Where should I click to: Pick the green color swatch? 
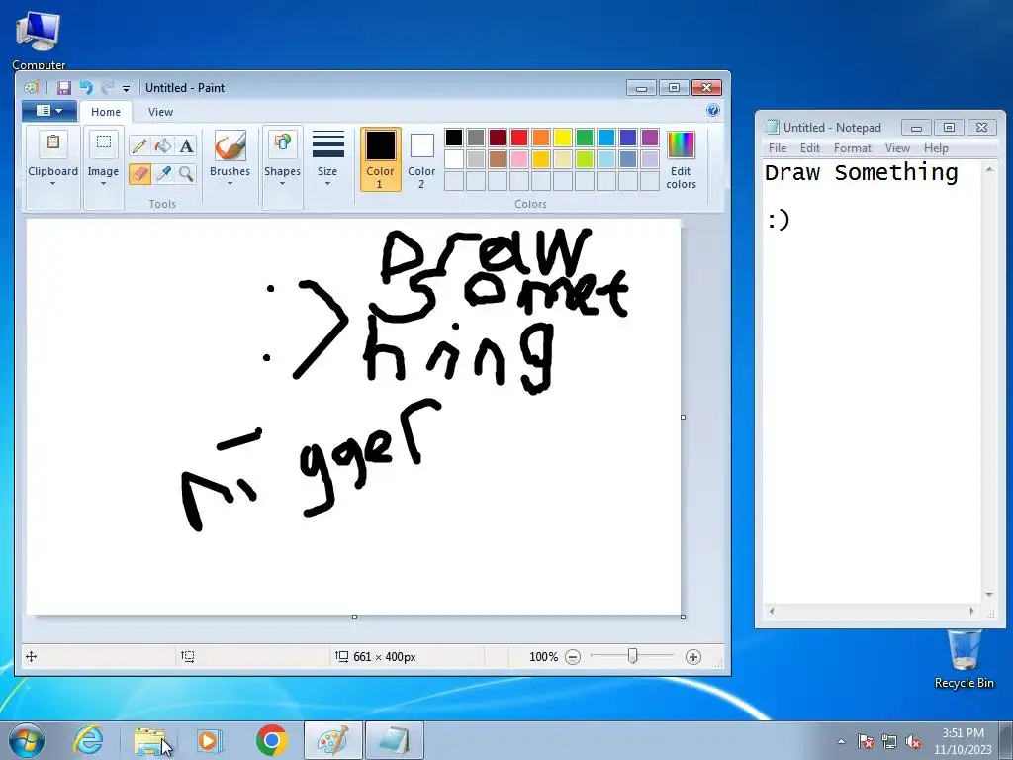point(585,137)
